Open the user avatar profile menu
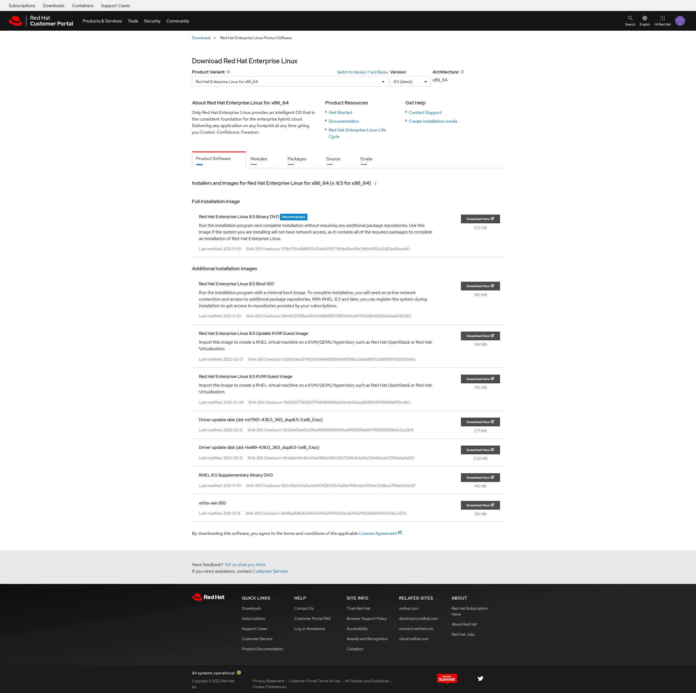Image resolution: width=696 pixels, height=693 pixels. click(680, 21)
